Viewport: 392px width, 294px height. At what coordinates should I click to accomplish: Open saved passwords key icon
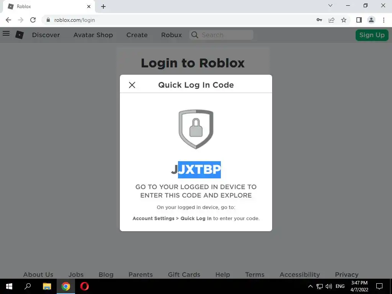click(319, 20)
